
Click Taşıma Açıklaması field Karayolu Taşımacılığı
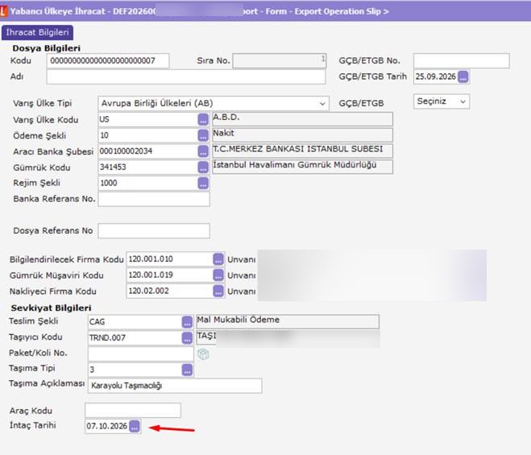click(x=175, y=386)
